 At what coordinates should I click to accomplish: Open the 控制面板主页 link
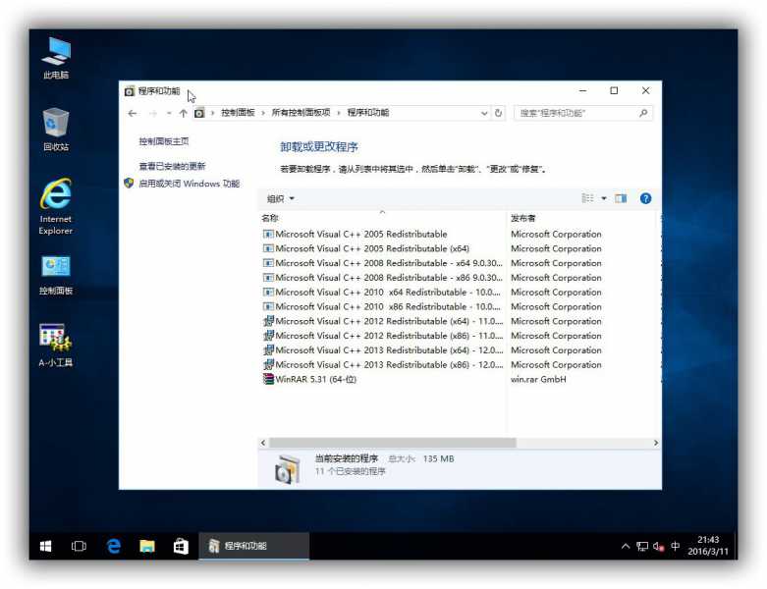tap(163, 141)
